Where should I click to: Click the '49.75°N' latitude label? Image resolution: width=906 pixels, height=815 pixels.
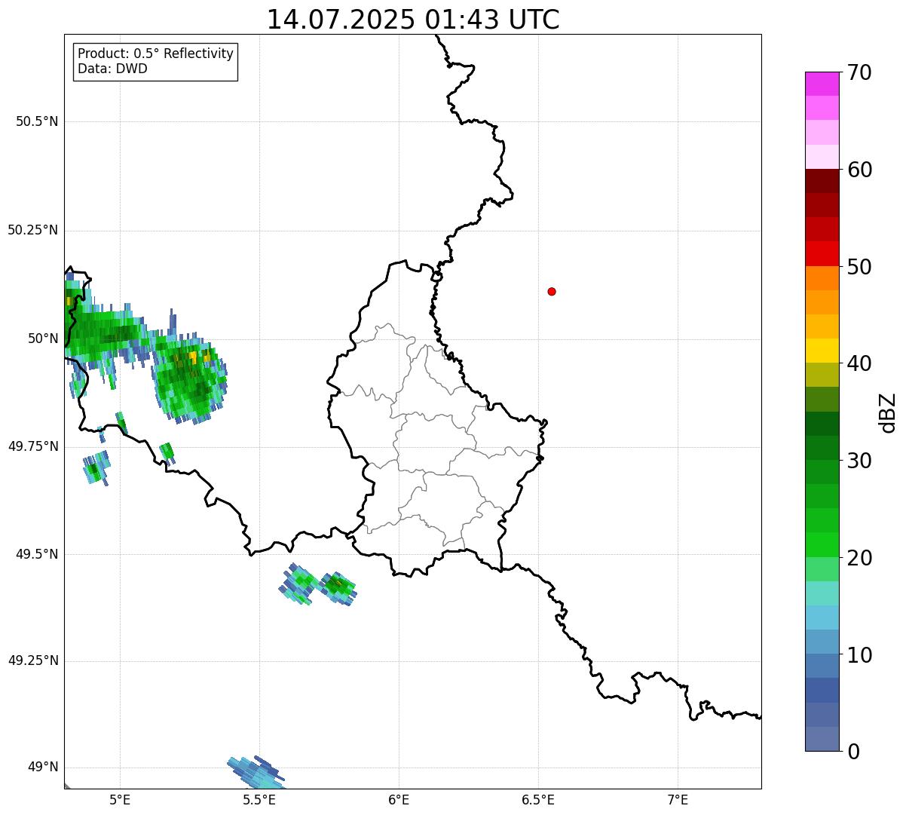[x=32, y=446]
